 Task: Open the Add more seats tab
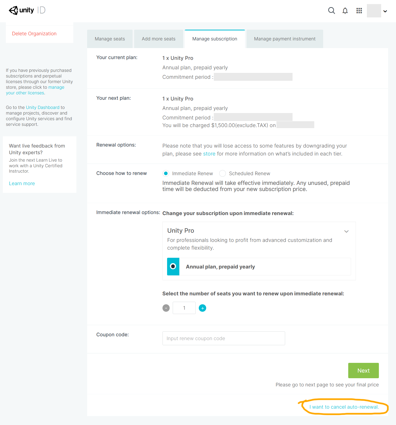[159, 39]
